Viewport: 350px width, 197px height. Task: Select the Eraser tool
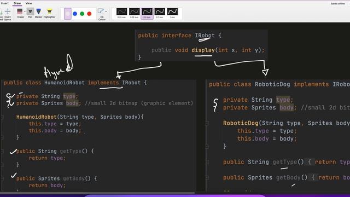point(20,13)
